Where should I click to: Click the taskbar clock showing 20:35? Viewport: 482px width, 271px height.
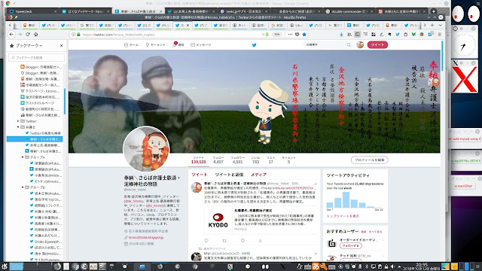pos(422,266)
